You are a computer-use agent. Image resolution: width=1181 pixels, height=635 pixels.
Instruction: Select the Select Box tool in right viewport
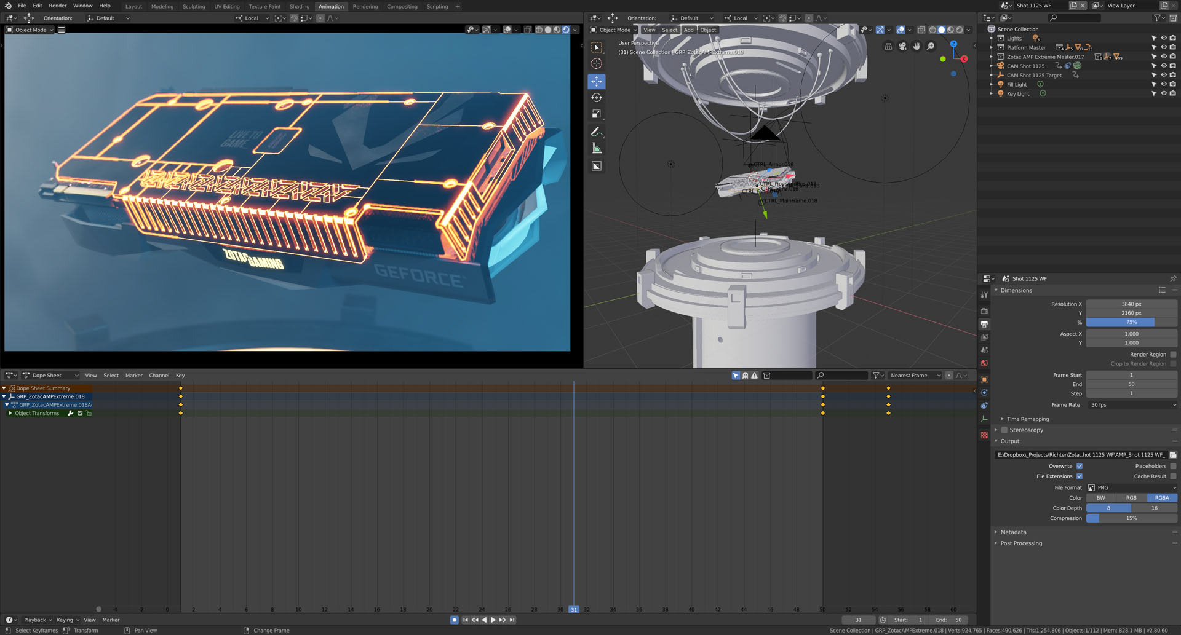point(597,47)
